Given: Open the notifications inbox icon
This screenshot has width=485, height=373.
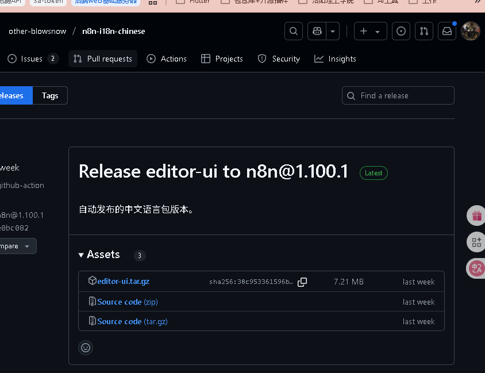Looking at the screenshot, I should [447, 31].
